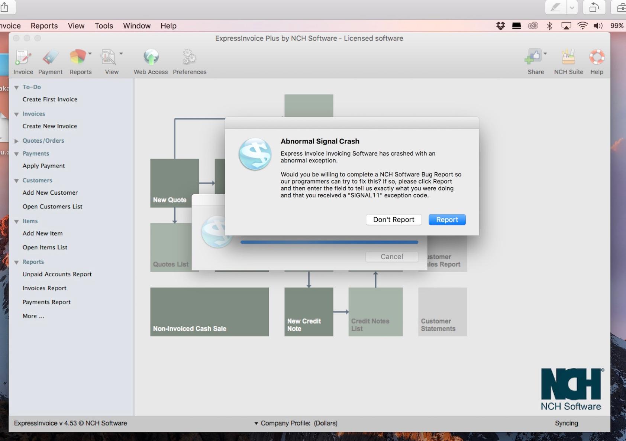Collapse the Customers sidebar section
Screen dimensions: 626x441
click(16, 181)
